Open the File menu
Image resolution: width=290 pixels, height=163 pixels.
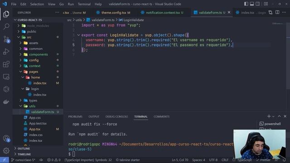coord(14,4)
